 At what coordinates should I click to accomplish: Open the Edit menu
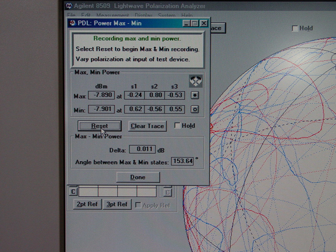[x=86, y=15]
